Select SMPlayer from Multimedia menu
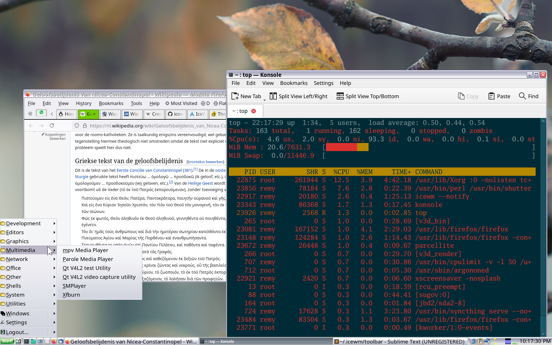Screen dimensions: 552x345 (x=75, y=285)
